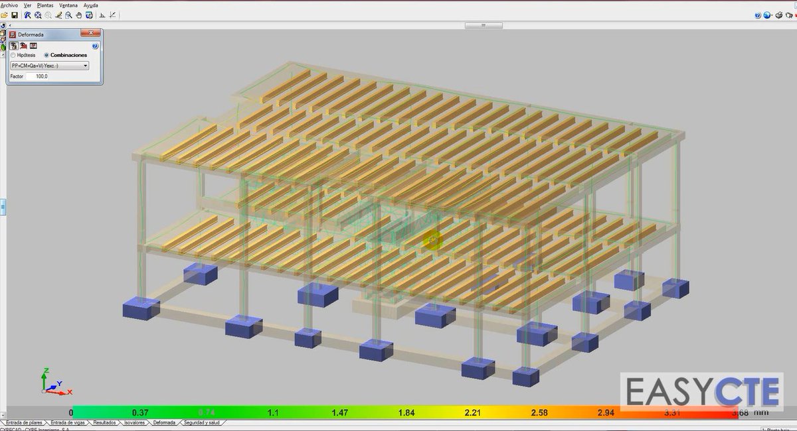Open help in the Deformada panel
Screen dimensions: 797x431
click(95, 46)
